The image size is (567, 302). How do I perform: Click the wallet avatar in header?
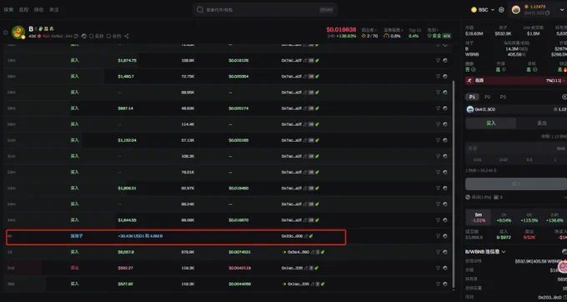[x=516, y=10]
